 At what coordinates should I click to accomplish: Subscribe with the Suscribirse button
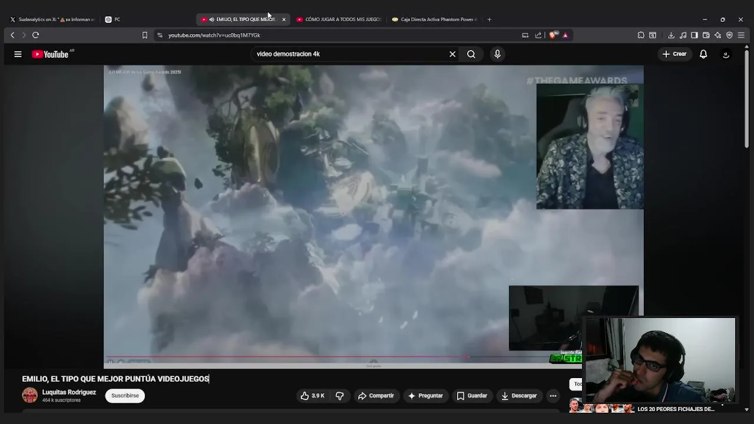pyautogui.click(x=125, y=396)
